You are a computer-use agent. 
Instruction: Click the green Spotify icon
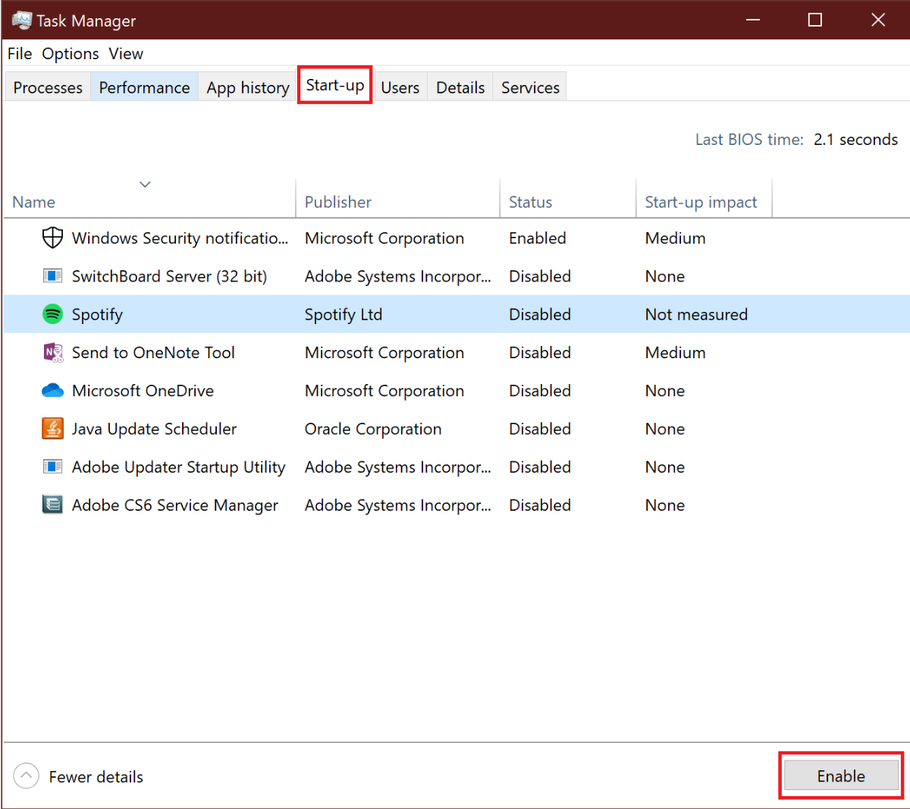(52, 314)
